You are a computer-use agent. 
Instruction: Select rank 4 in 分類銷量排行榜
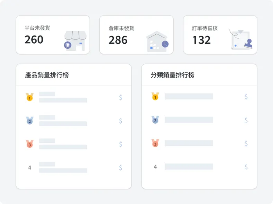coord(155,167)
